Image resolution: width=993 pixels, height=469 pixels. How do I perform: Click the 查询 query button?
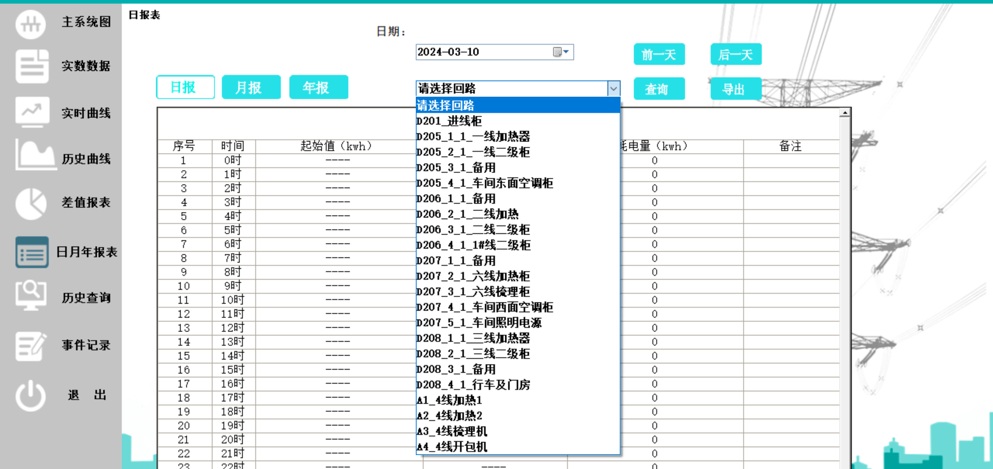tap(659, 88)
